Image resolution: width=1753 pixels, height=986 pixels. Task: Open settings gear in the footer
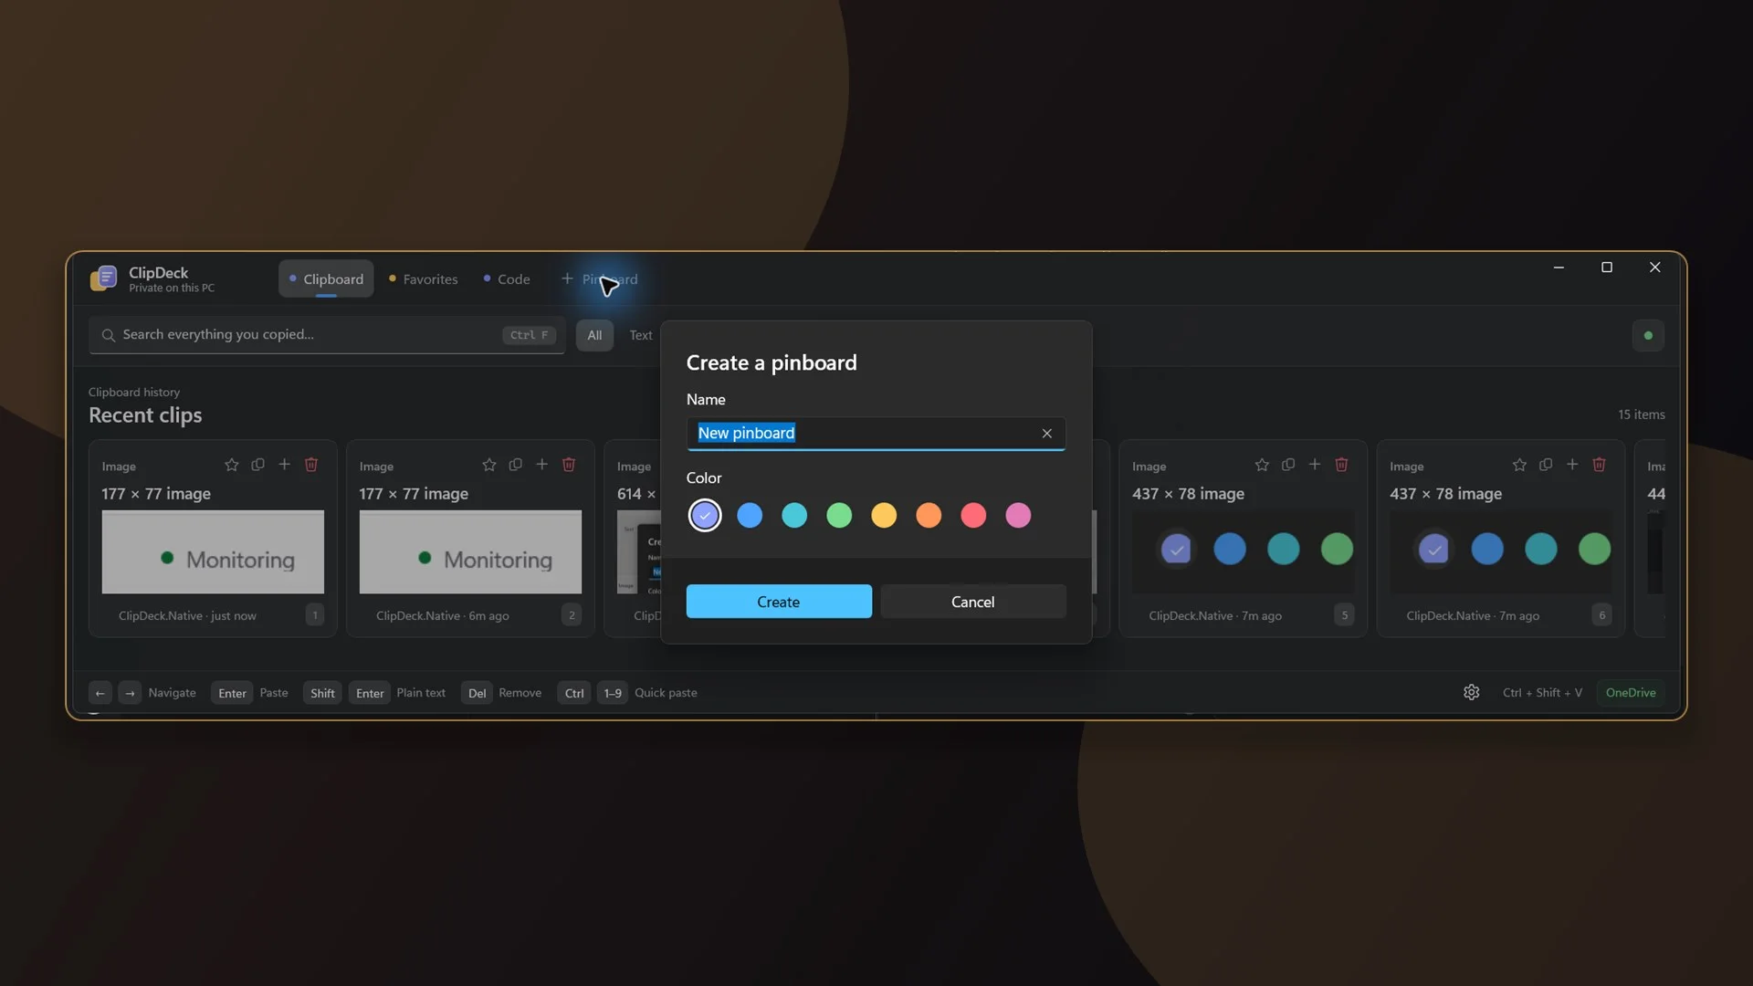(1472, 693)
